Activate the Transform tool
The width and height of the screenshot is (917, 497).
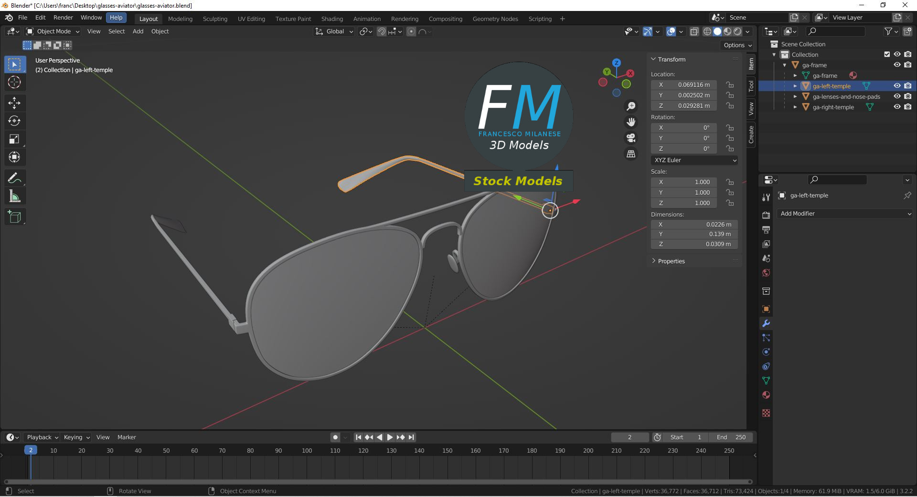15,157
